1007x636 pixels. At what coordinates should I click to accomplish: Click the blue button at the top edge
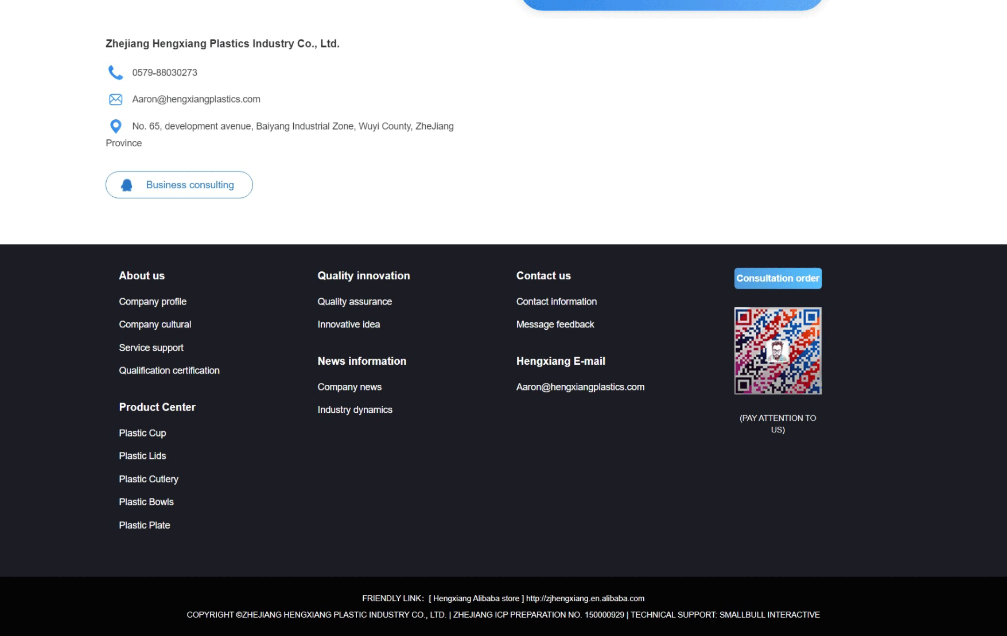[x=671, y=5]
